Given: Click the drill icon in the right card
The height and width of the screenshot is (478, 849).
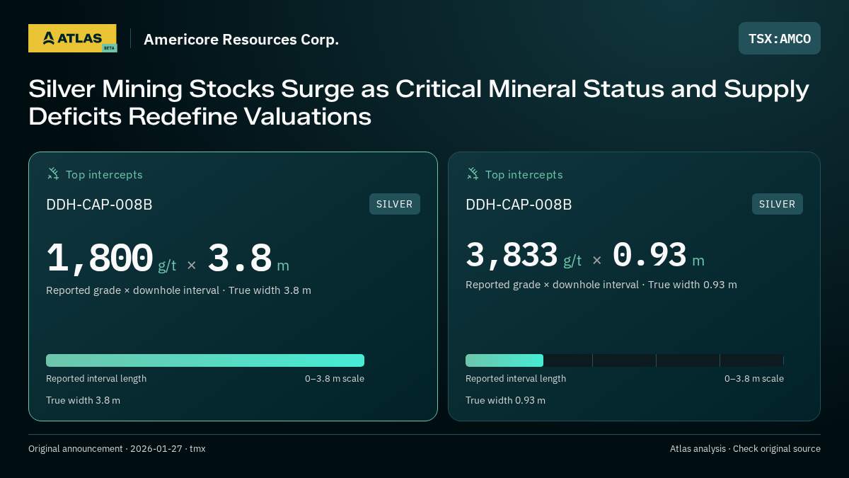Looking at the screenshot, I should (x=473, y=173).
